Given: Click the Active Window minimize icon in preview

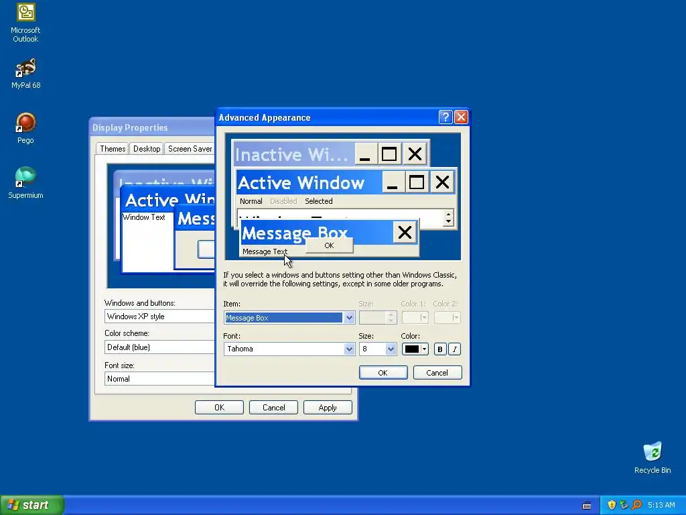Looking at the screenshot, I should pyautogui.click(x=393, y=182).
